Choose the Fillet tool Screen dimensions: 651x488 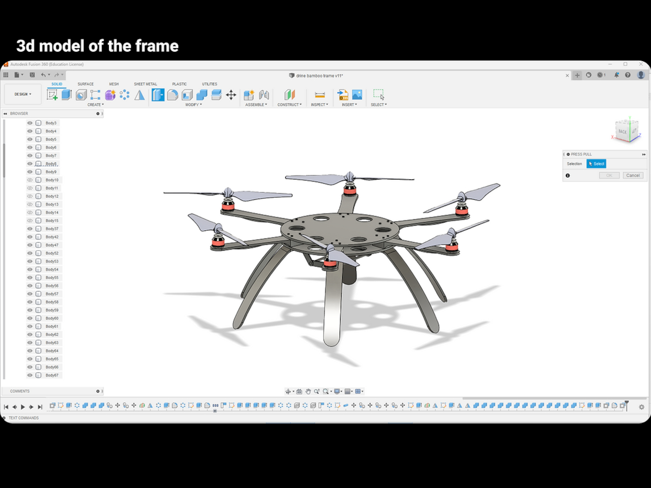[172, 95]
